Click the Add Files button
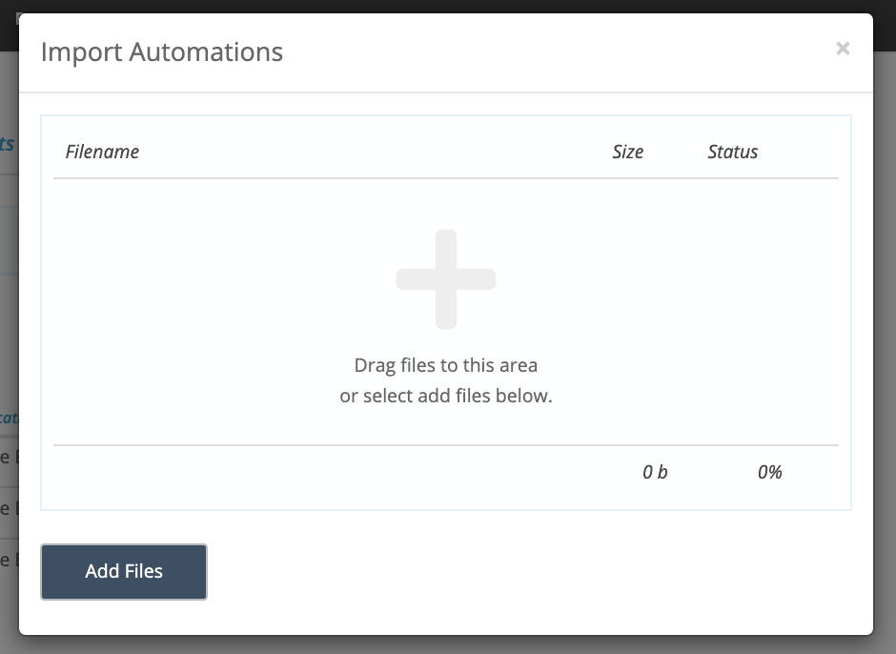Viewport: 896px width, 654px height. [x=123, y=571]
